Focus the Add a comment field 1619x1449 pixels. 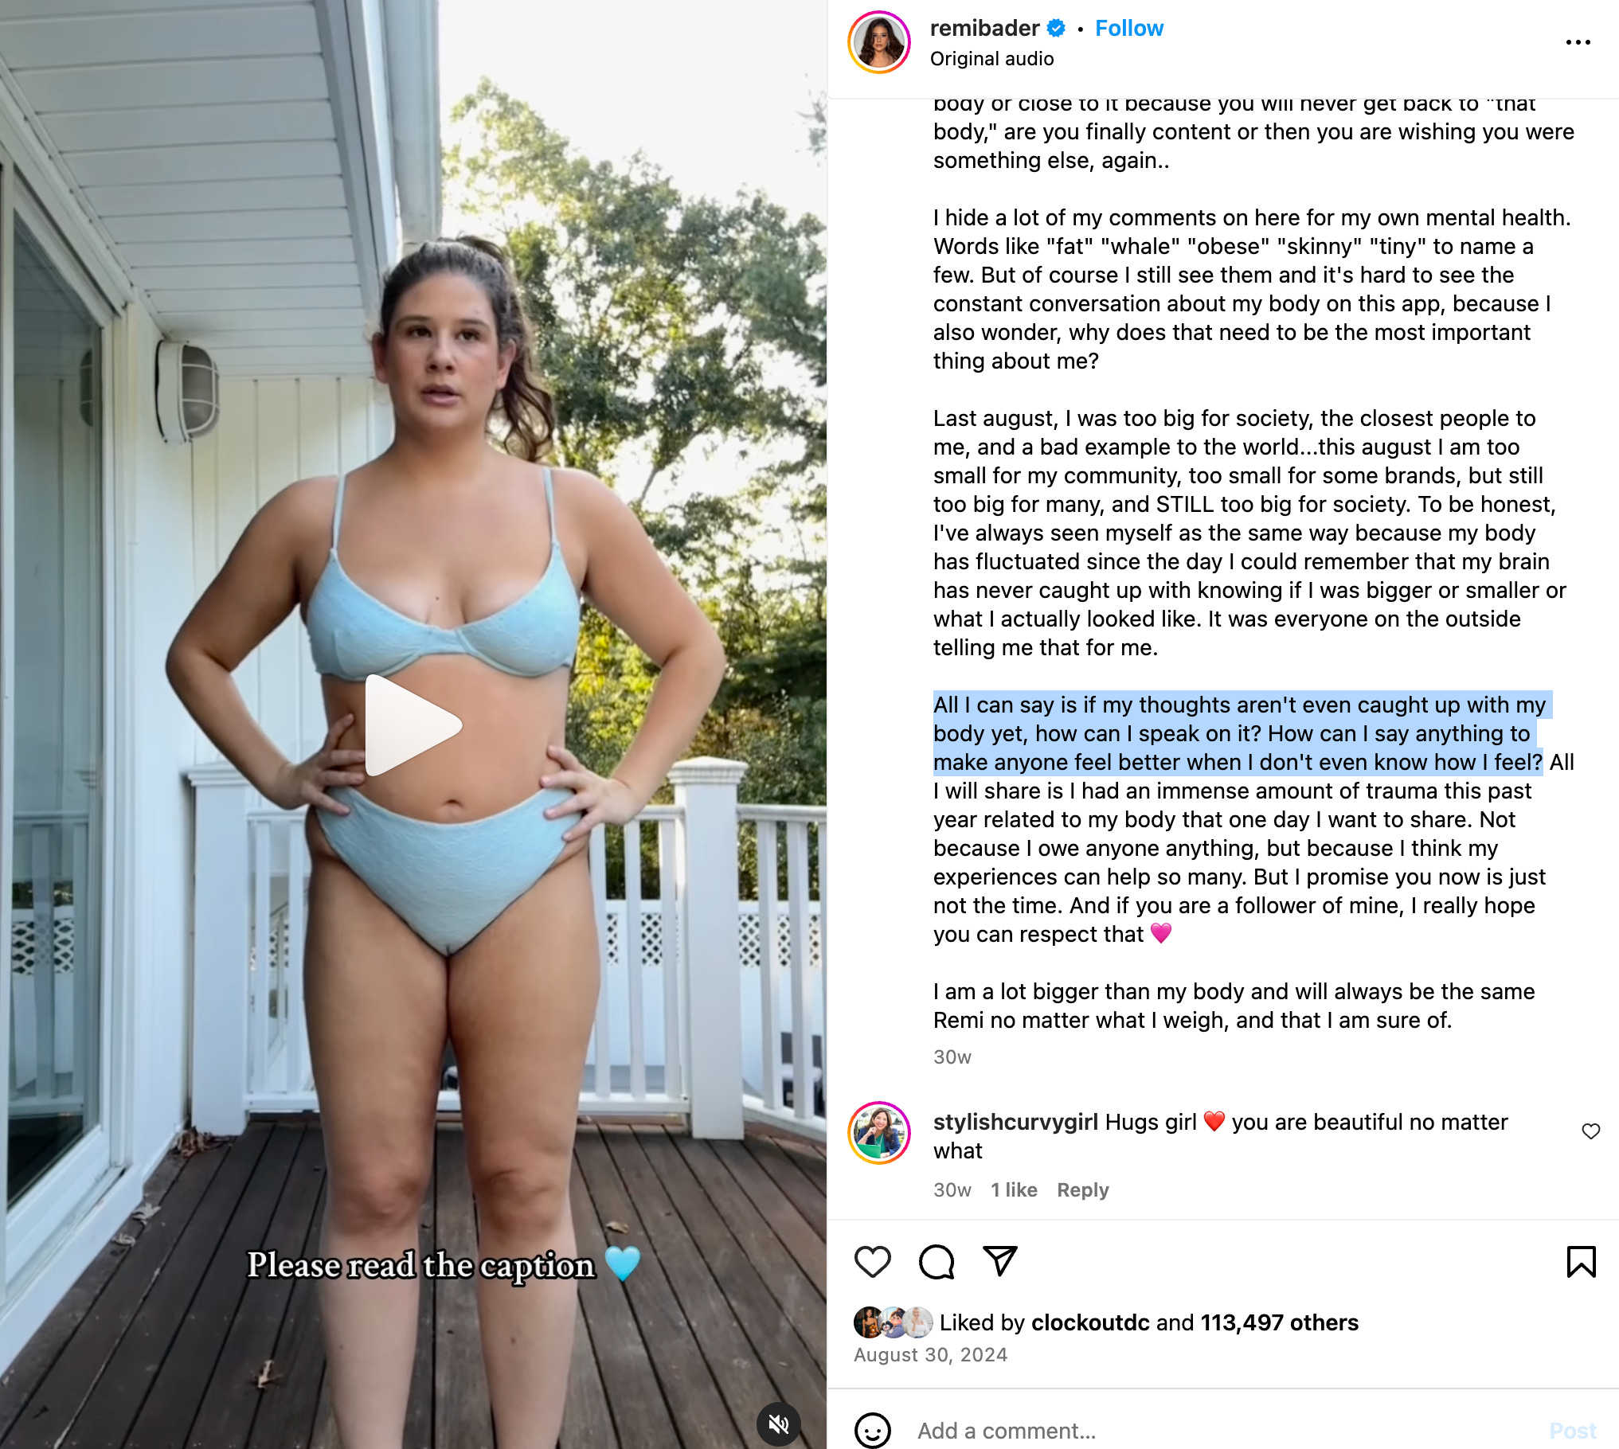point(1226,1431)
